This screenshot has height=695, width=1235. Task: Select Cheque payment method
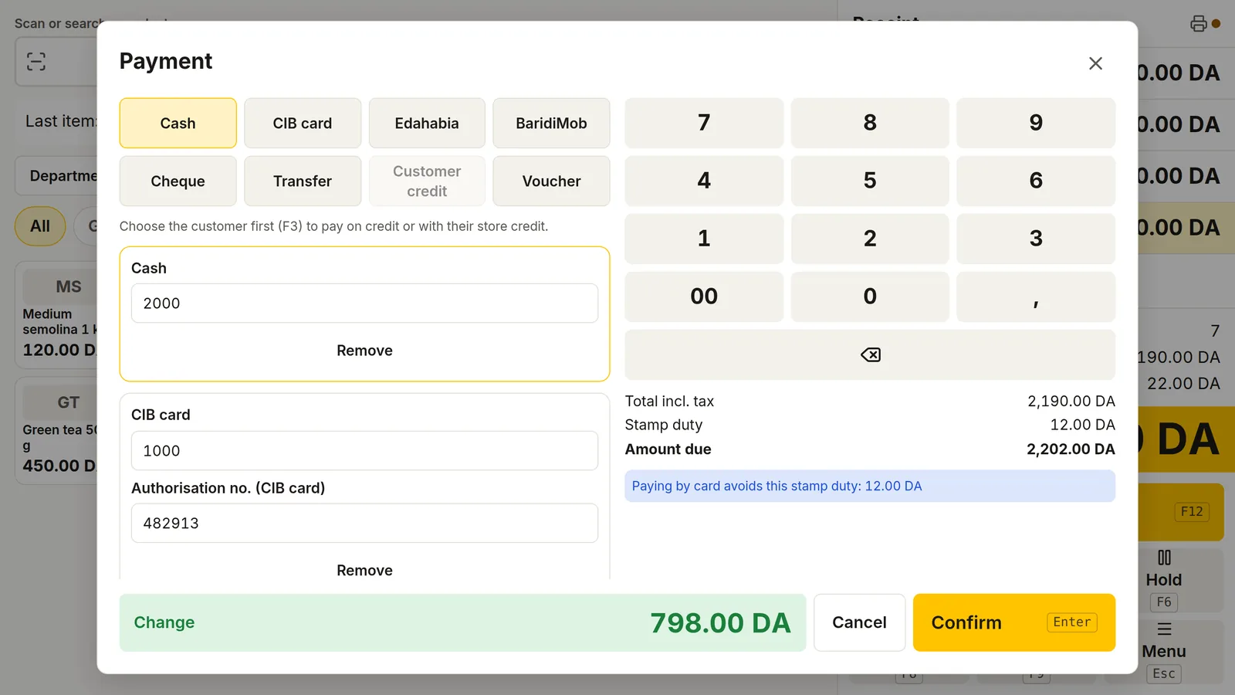[x=178, y=181]
